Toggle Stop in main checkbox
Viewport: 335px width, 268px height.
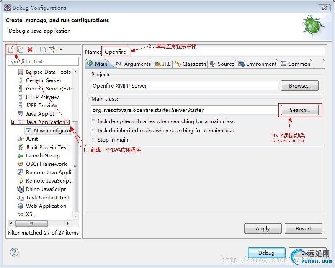pos(93,139)
